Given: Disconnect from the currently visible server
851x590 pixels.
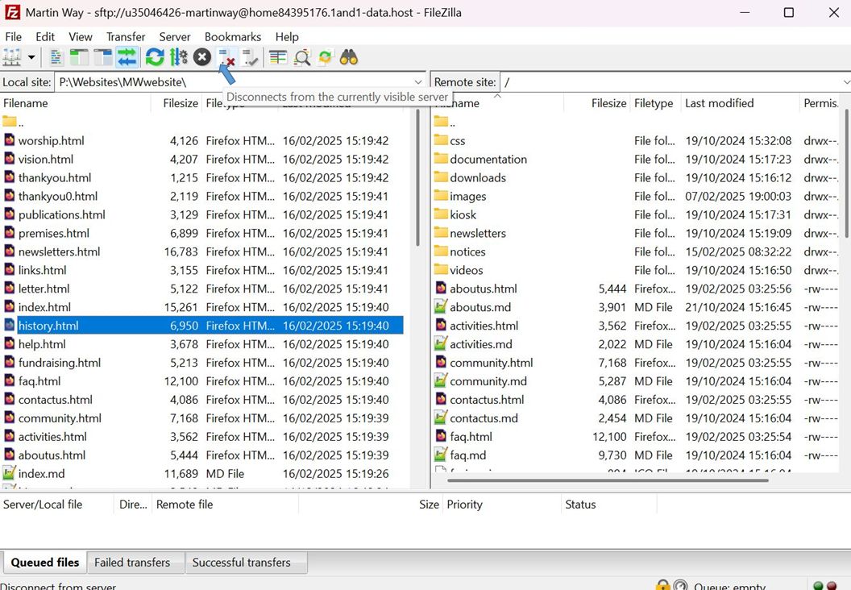Looking at the screenshot, I should [x=226, y=57].
